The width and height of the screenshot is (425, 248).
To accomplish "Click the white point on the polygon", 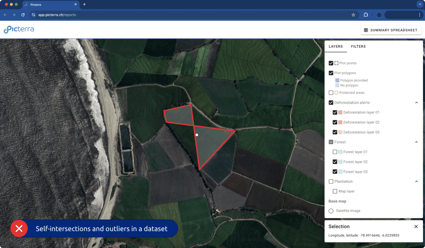I will (x=197, y=135).
